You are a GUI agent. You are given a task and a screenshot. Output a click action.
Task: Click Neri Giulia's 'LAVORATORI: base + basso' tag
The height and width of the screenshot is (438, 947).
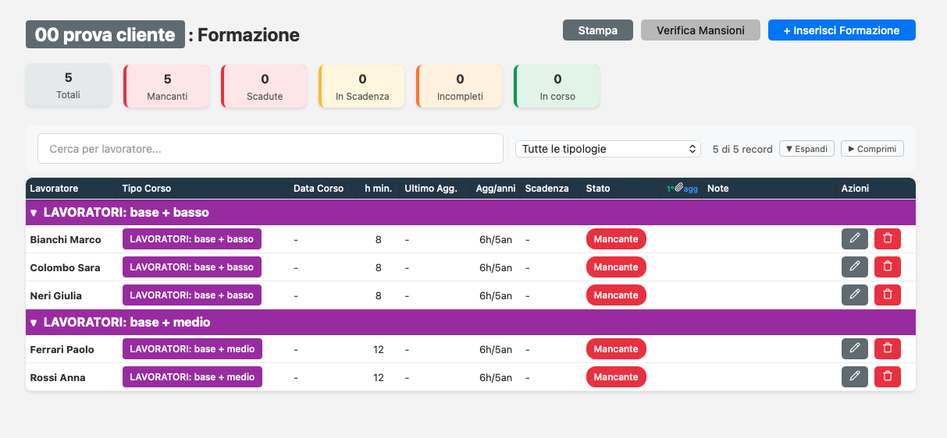pyautogui.click(x=192, y=295)
